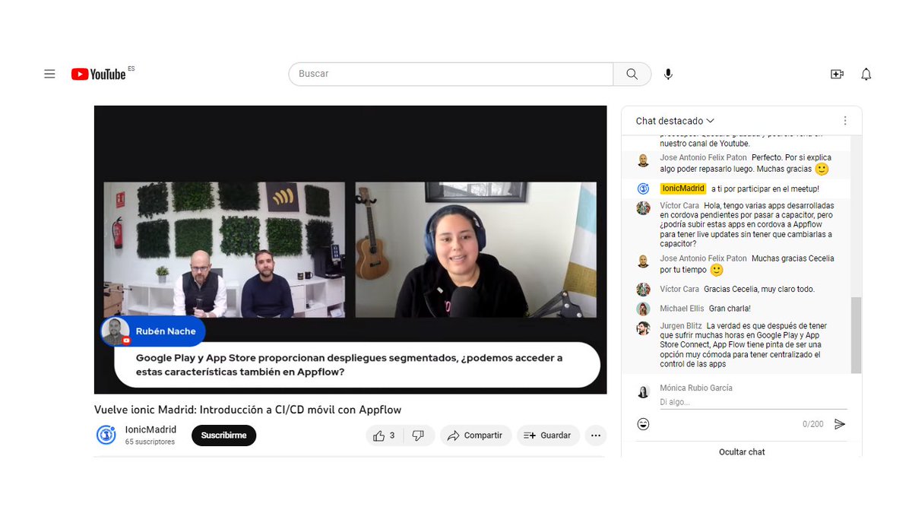
Task: Send the chat message arrow
Action: (x=840, y=424)
